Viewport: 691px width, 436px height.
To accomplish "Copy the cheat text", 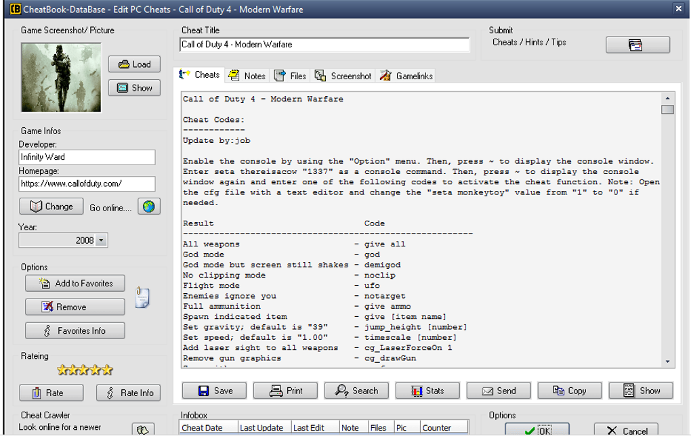I will 569,391.
